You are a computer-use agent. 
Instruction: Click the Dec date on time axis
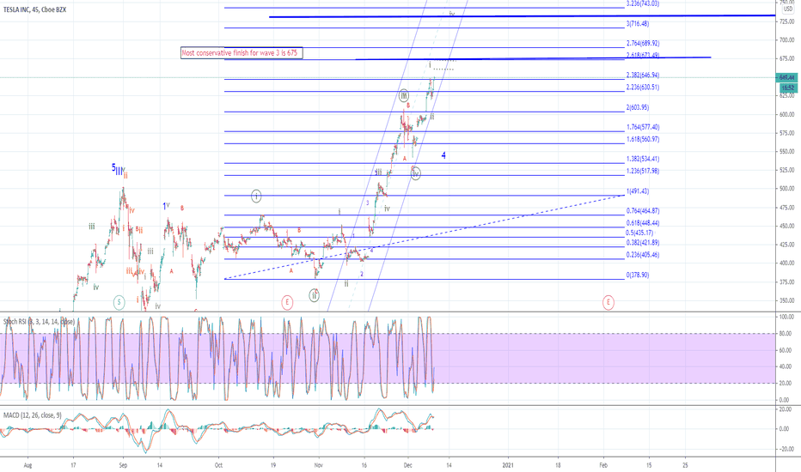tap(407, 465)
